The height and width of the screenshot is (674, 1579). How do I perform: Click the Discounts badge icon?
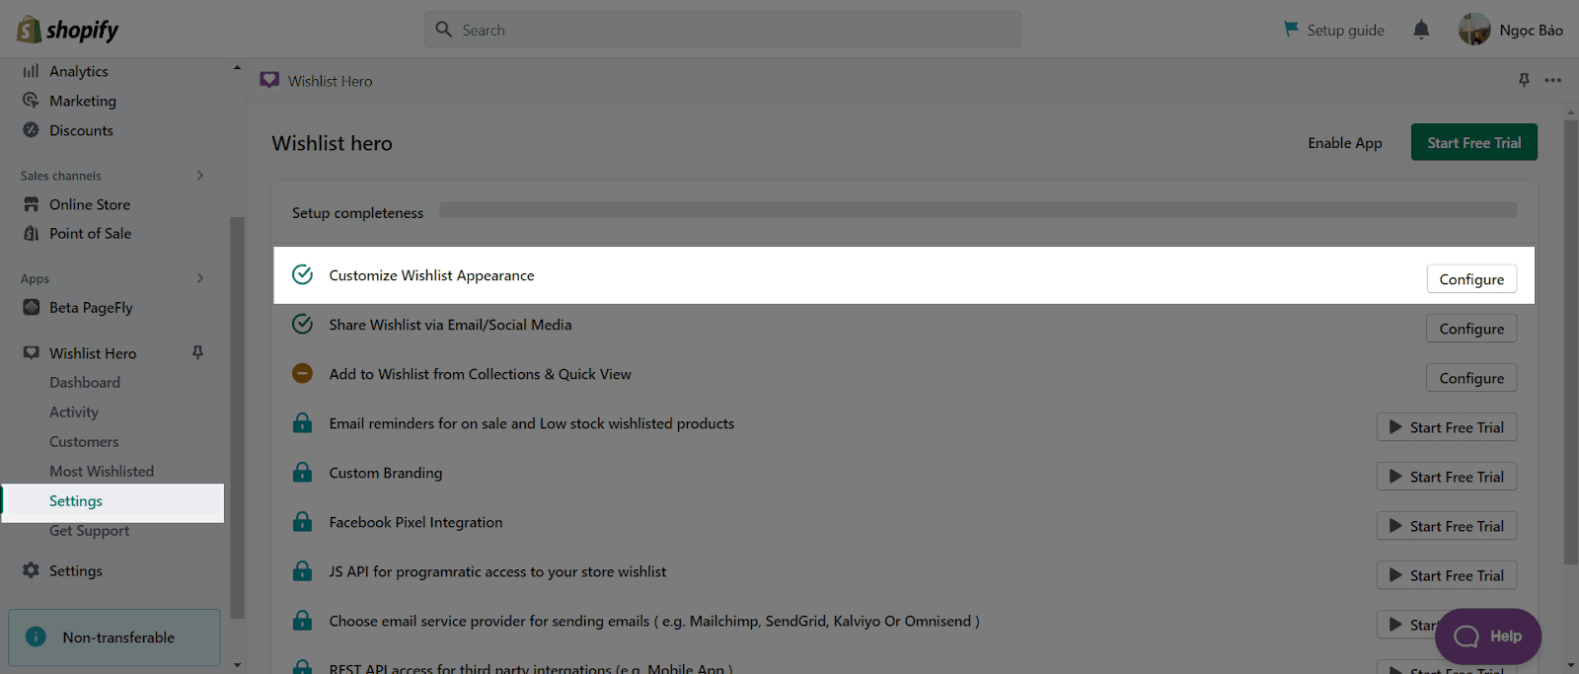click(31, 130)
